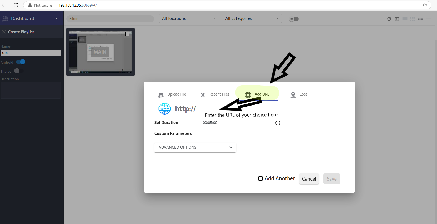
Task: Bookmark this page with the star icon
Action: (425, 5)
